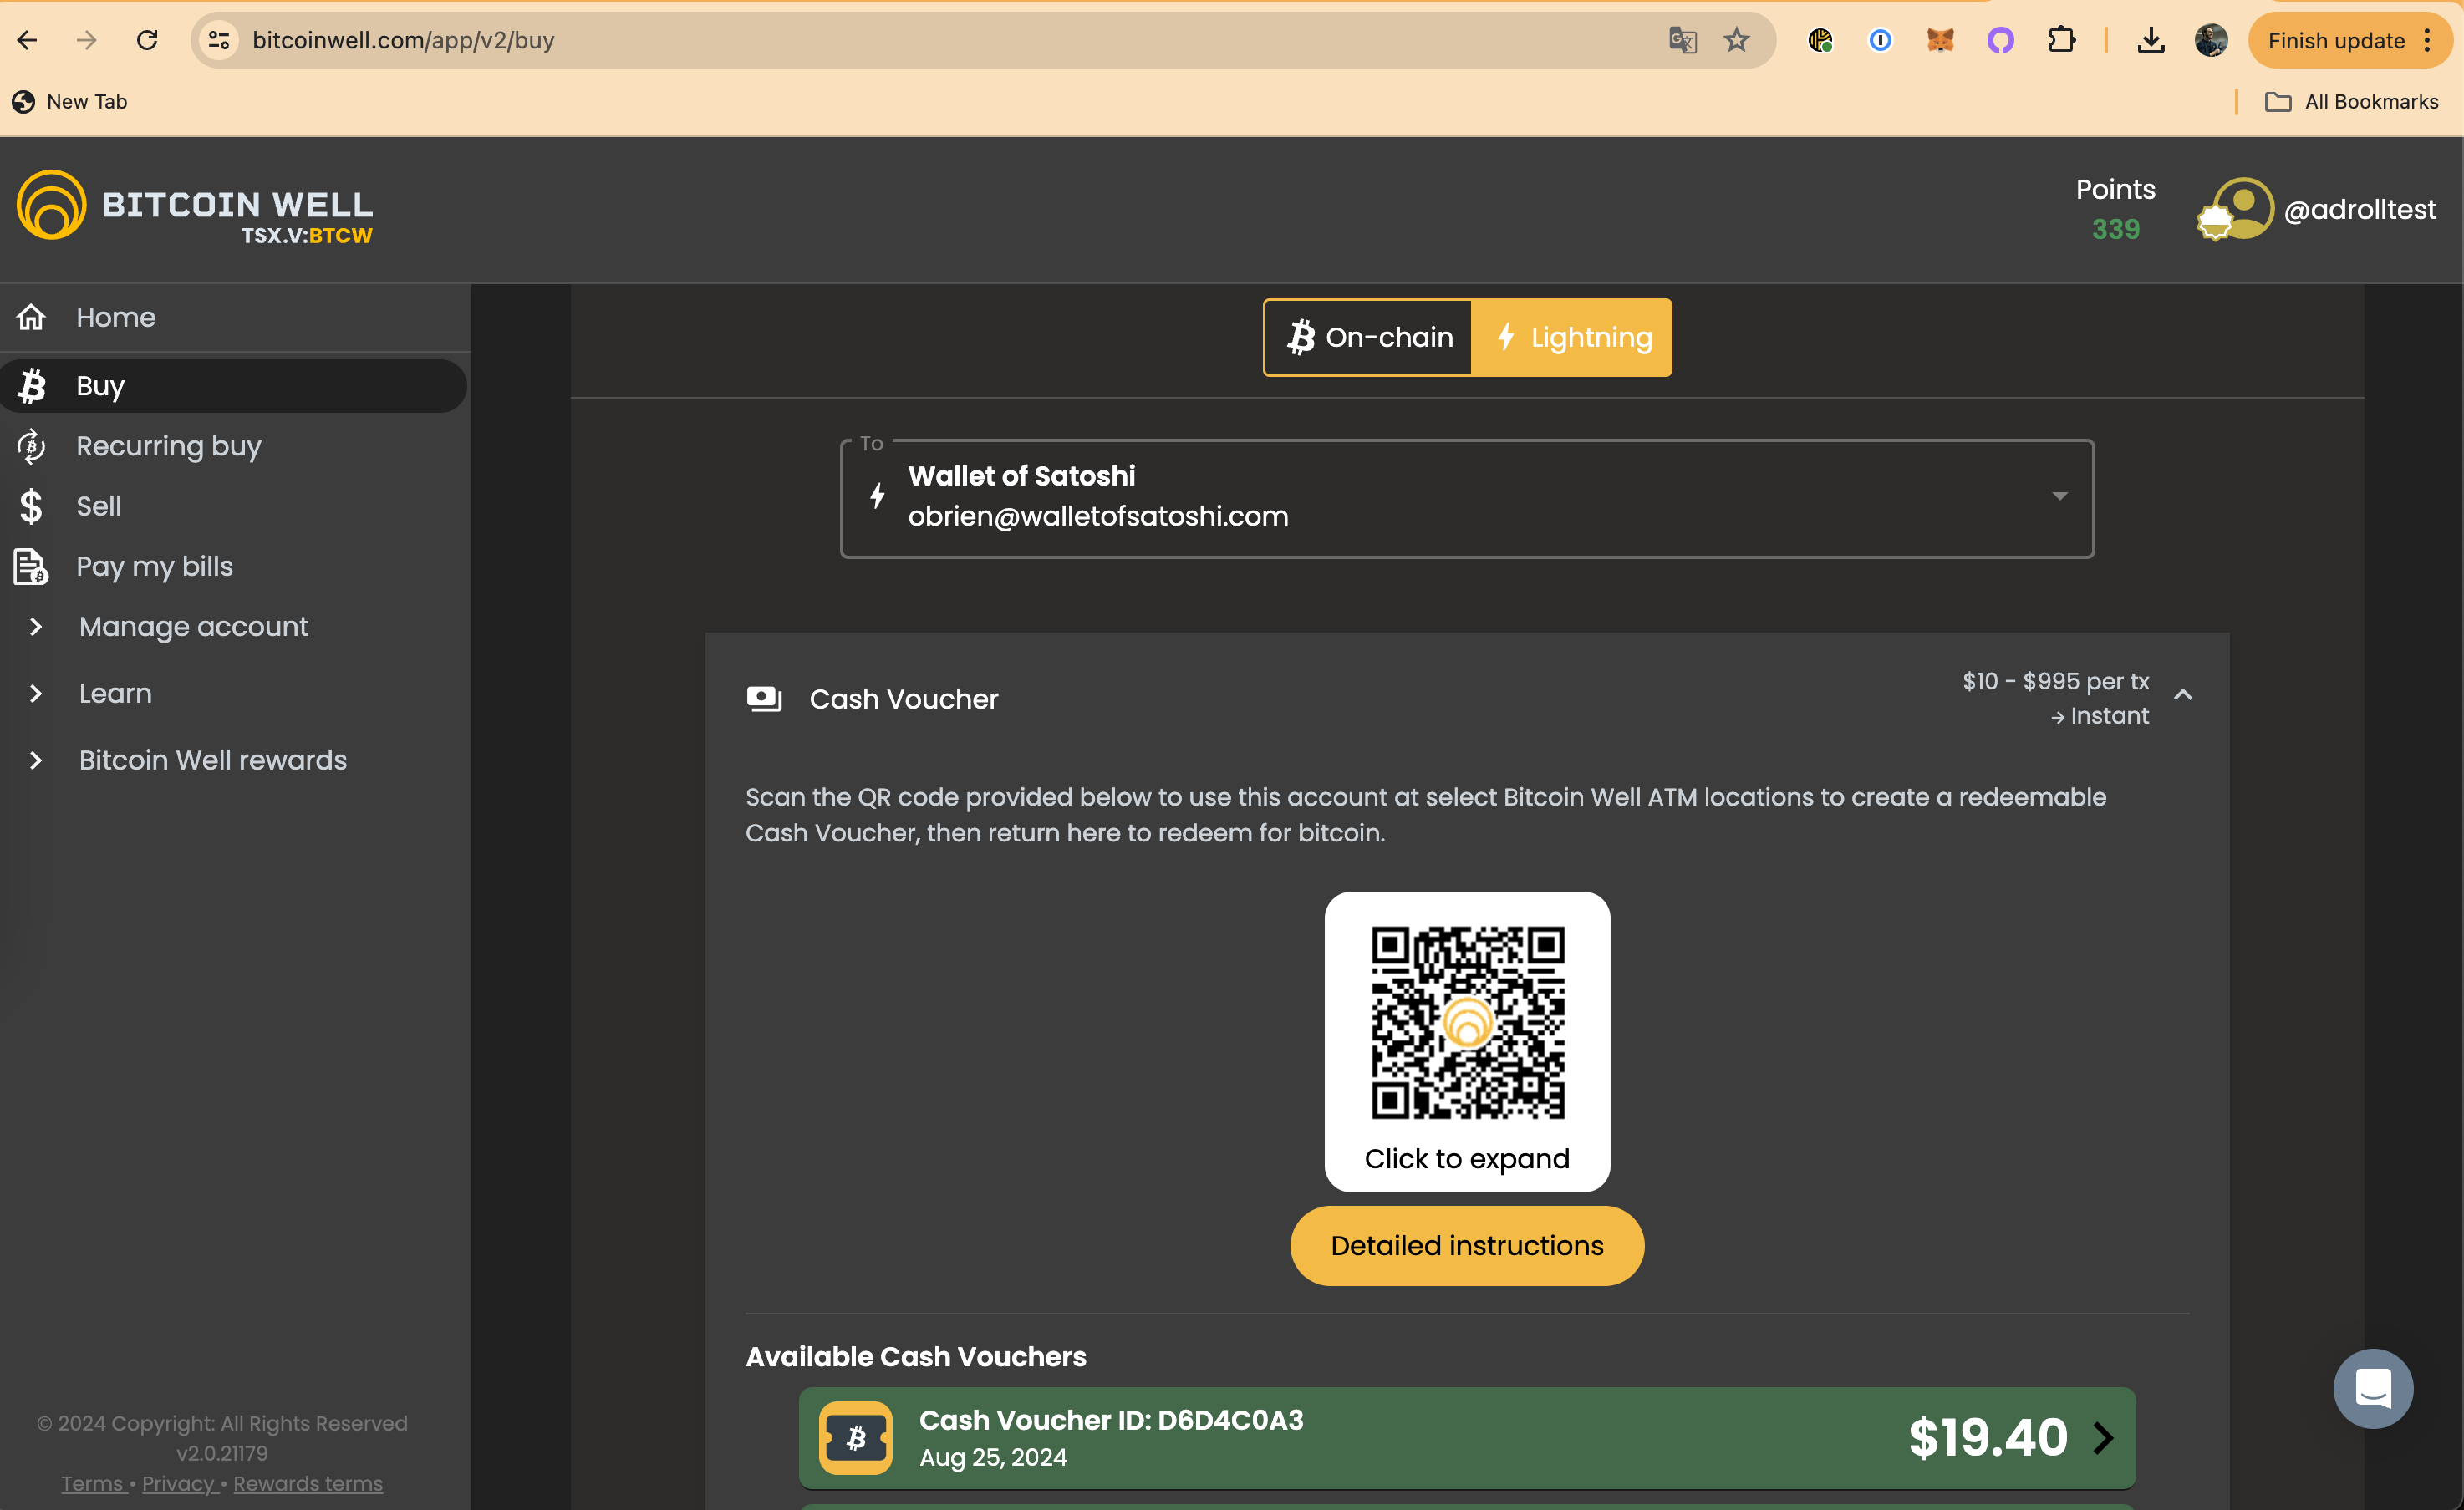Click the Available Cash Vouchers heading

point(916,1356)
